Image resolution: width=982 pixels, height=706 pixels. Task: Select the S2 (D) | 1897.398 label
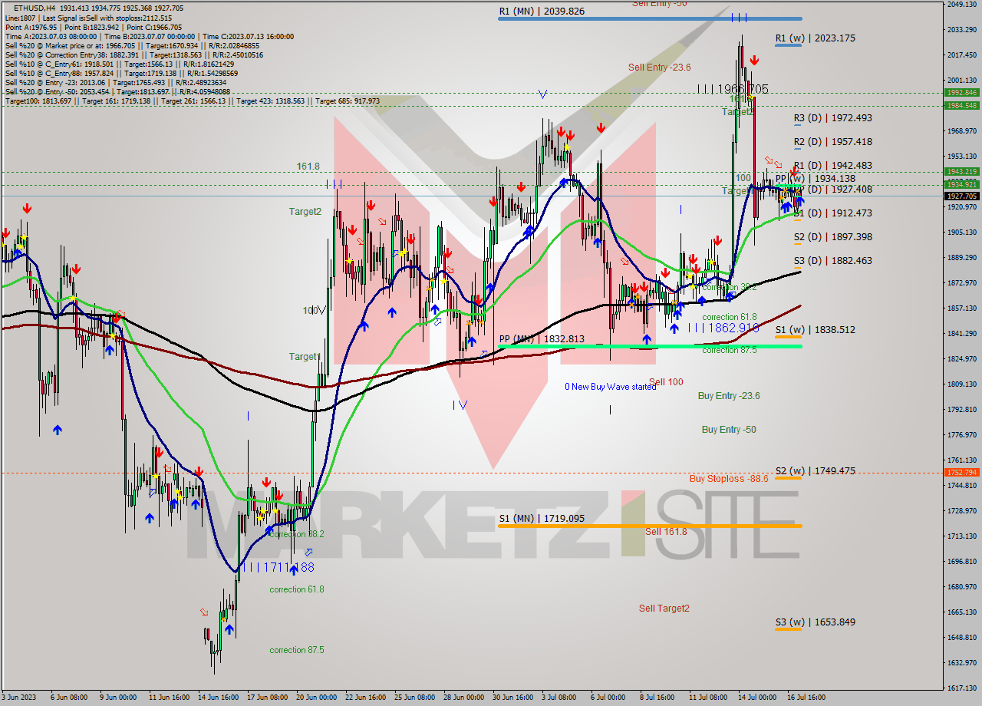point(832,237)
